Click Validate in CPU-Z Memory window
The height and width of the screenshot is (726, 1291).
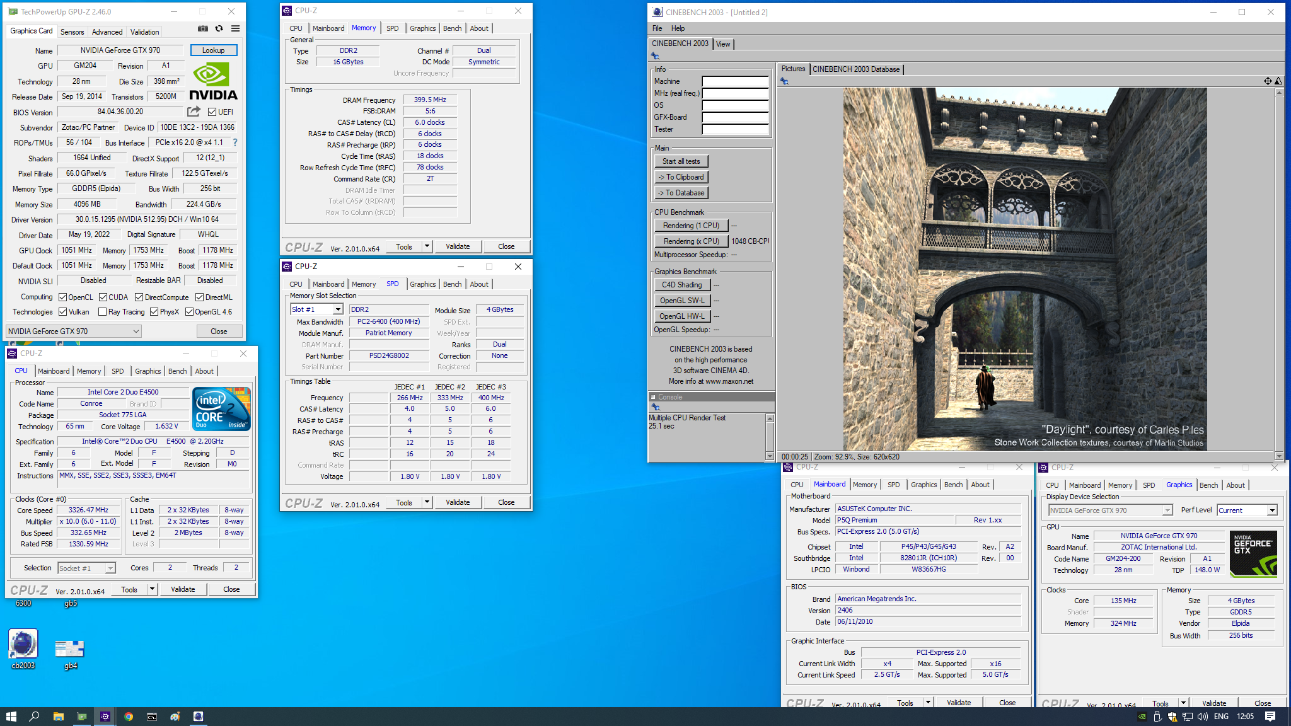coord(458,246)
